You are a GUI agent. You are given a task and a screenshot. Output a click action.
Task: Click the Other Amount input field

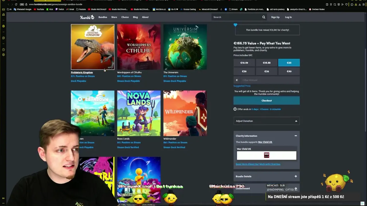(270, 80)
